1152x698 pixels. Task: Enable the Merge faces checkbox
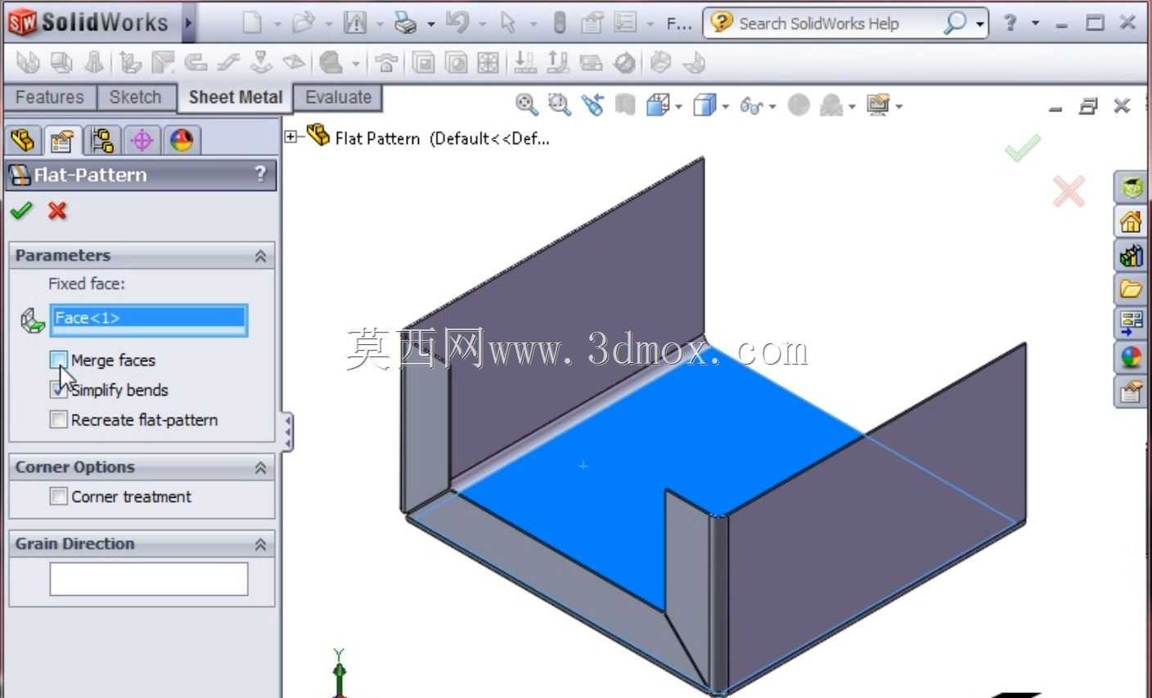coord(58,360)
